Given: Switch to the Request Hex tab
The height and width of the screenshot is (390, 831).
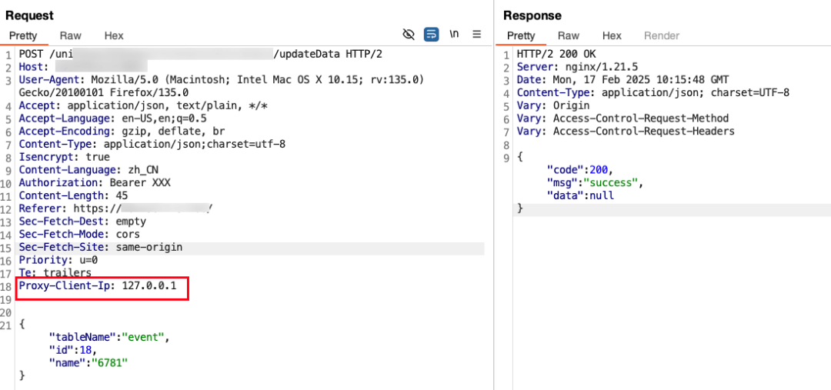Looking at the screenshot, I should (113, 35).
